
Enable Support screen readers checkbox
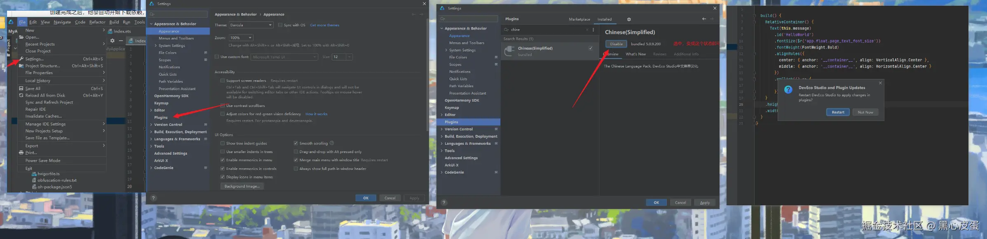pyautogui.click(x=223, y=81)
